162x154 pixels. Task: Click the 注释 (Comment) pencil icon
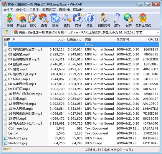click(x=117, y=18)
